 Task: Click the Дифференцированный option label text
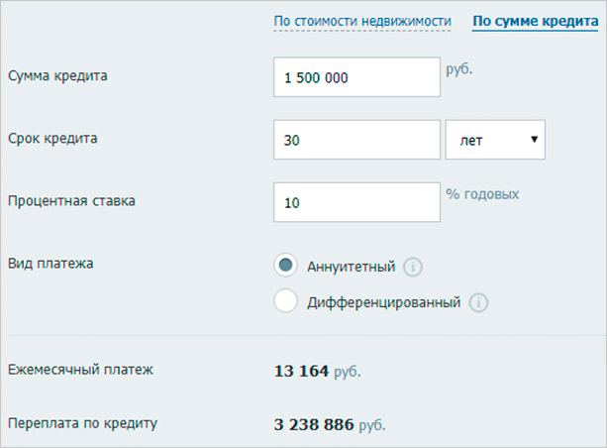pyautogui.click(x=384, y=302)
